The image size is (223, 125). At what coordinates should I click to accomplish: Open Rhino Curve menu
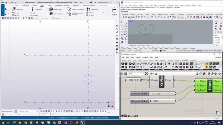click(x=135, y=6)
